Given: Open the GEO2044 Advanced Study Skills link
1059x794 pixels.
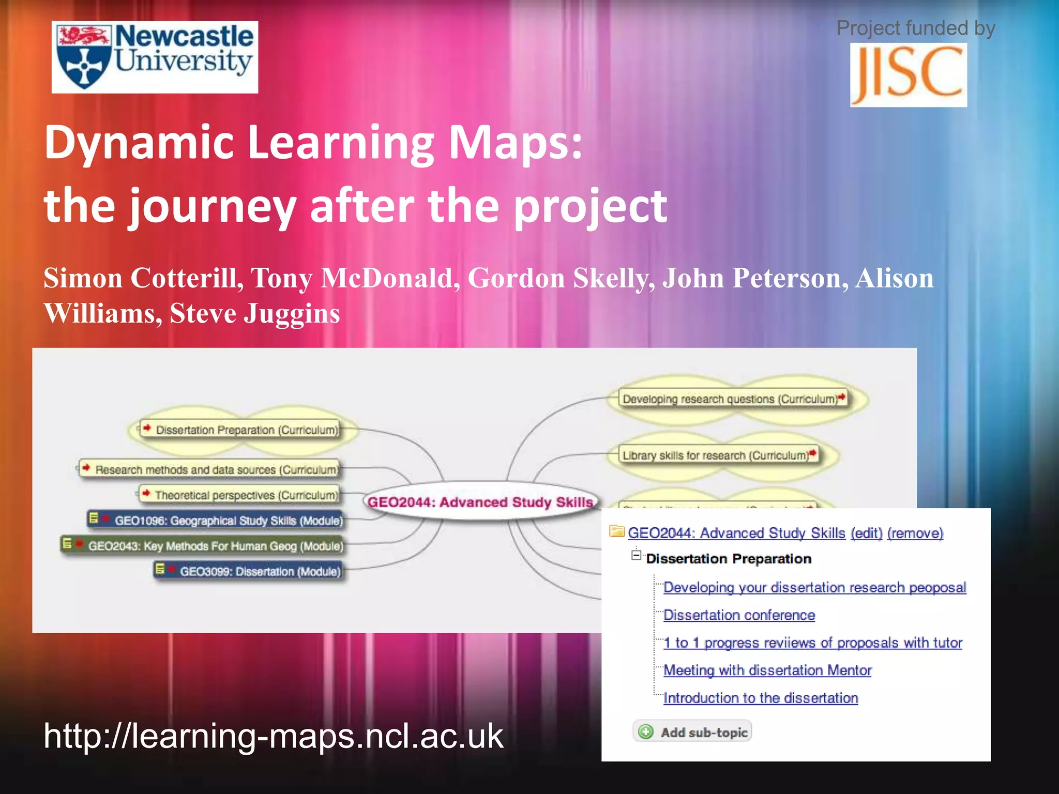Looking at the screenshot, I should point(736,533).
